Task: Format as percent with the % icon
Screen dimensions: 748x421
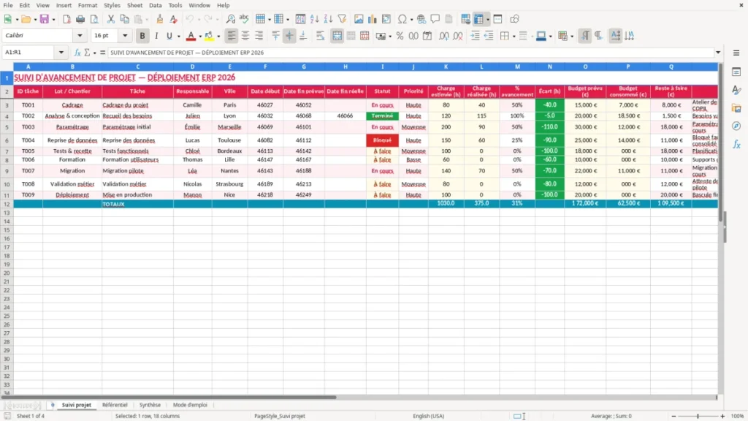Action: tap(400, 36)
